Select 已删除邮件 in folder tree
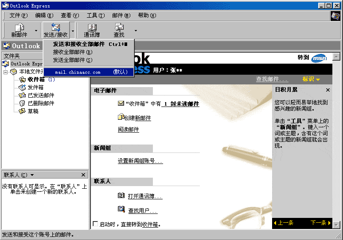 pos(41,103)
